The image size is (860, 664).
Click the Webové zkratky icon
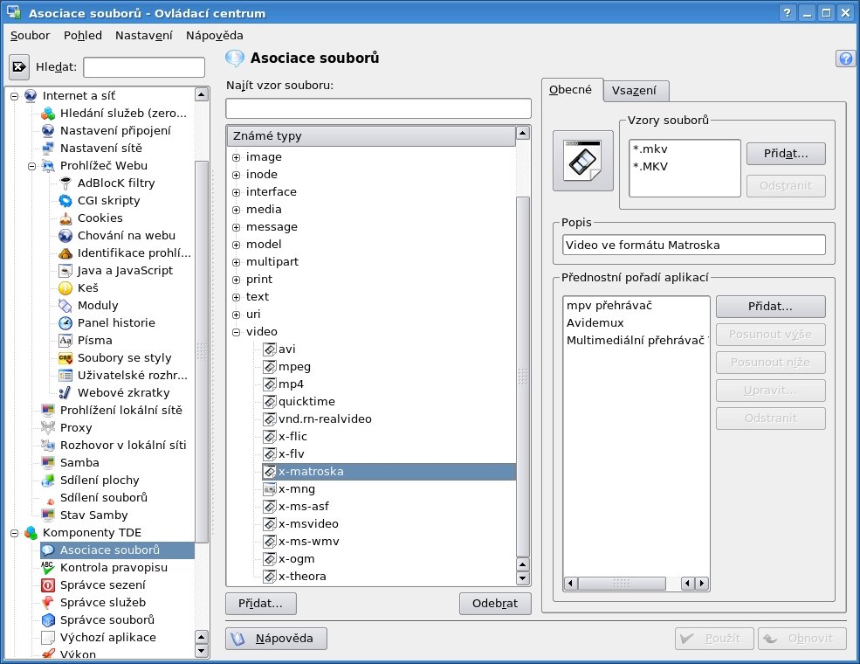point(65,393)
